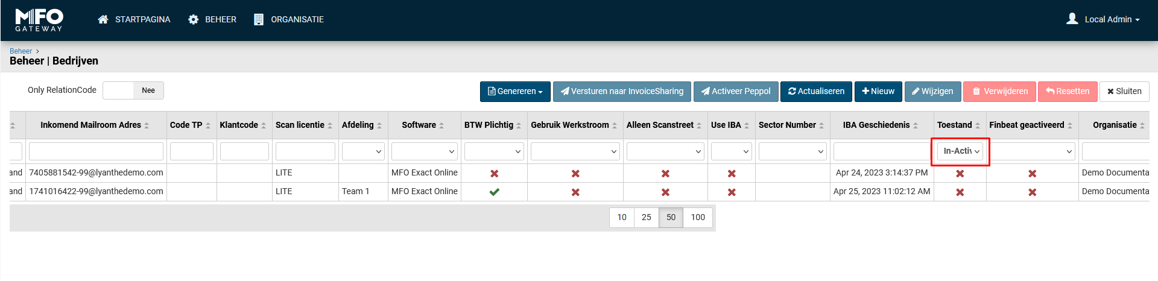Click the Klantcode filter input field
The height and width of the screenshot is (281, 1158).
pos(244,151)
